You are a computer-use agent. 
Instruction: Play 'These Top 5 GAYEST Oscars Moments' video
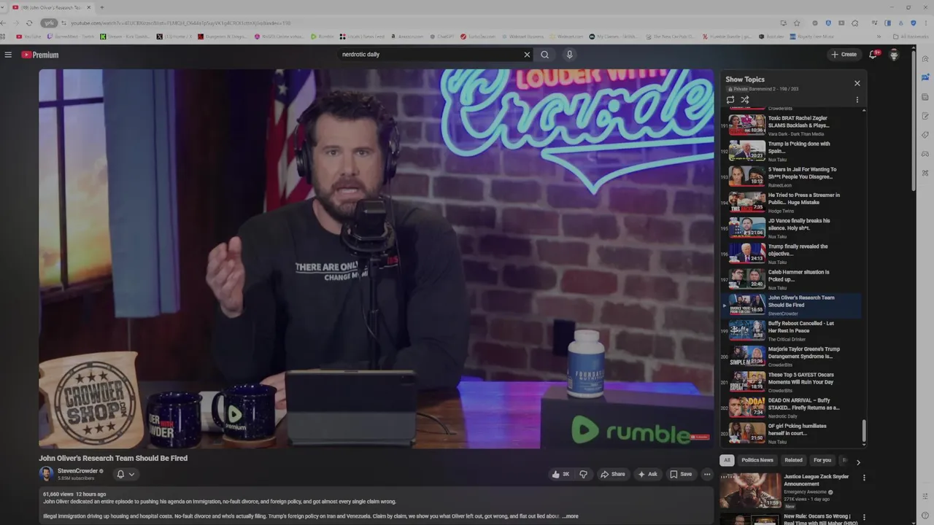[x=791, y=381]
